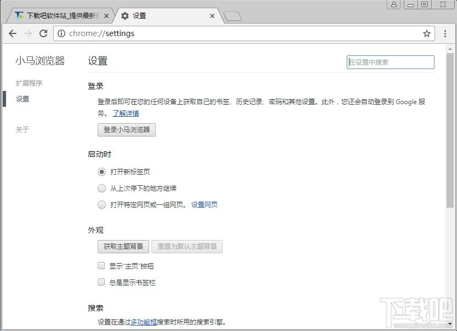This screenshot has width=457, height=331.
Task: Click the forward navigation arrow
Action: coord(27,33)
